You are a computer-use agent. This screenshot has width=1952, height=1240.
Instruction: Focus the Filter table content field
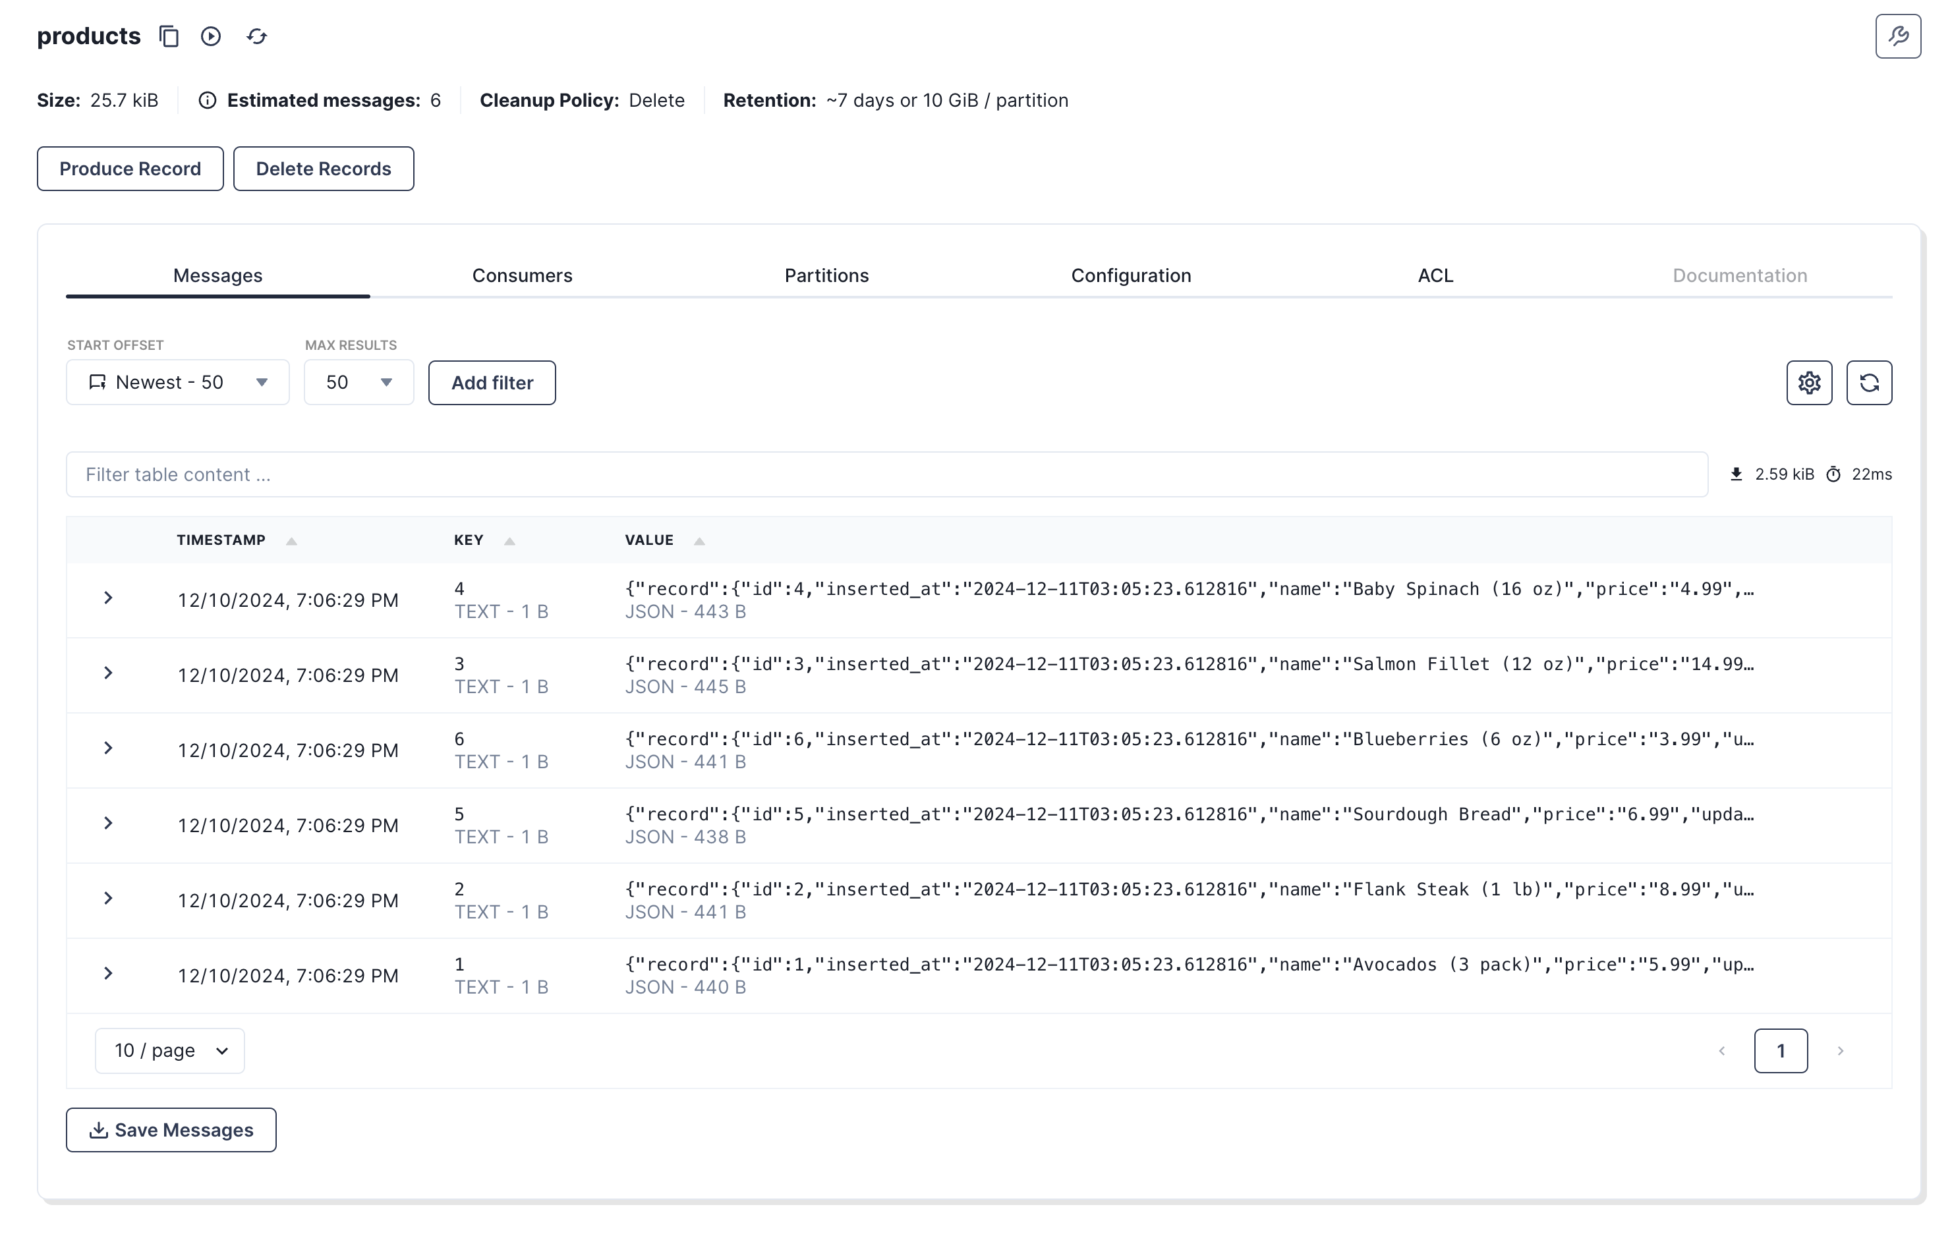click(x=886, y=475)
